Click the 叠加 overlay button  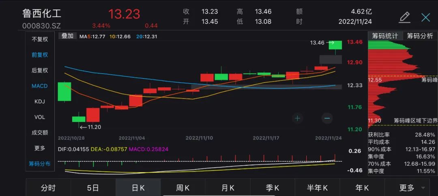pos(67,36)
